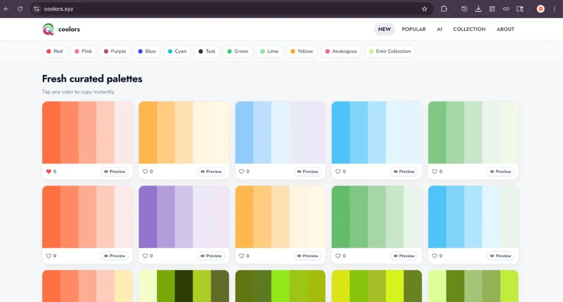Viewport: 563px width, 302px height.
Task: Preview the green palette in row one
Action: point(501,172)
